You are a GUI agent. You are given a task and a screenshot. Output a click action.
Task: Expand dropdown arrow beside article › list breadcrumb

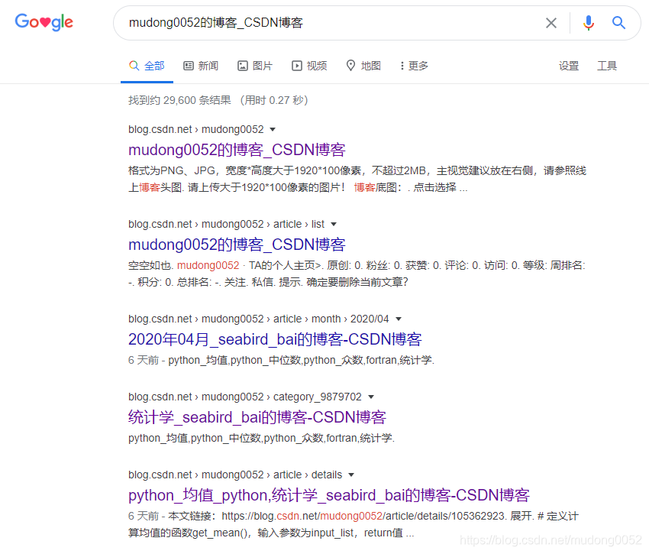(x=334, y=224)
